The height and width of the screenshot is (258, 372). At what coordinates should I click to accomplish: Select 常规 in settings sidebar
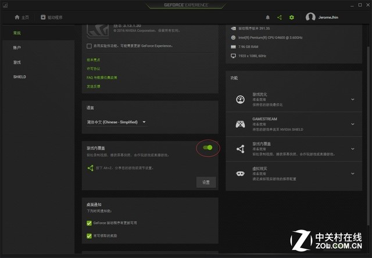[39, 33]
